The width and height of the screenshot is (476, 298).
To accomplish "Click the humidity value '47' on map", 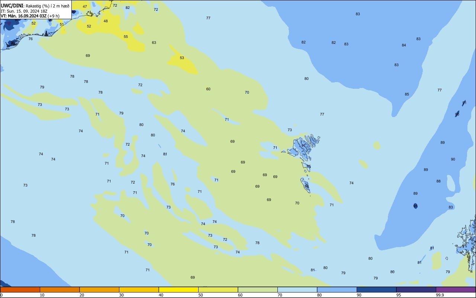I will tap(85, 7).
